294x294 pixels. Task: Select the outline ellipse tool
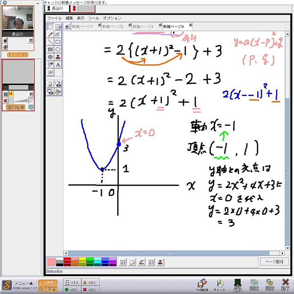pos(58,49)
